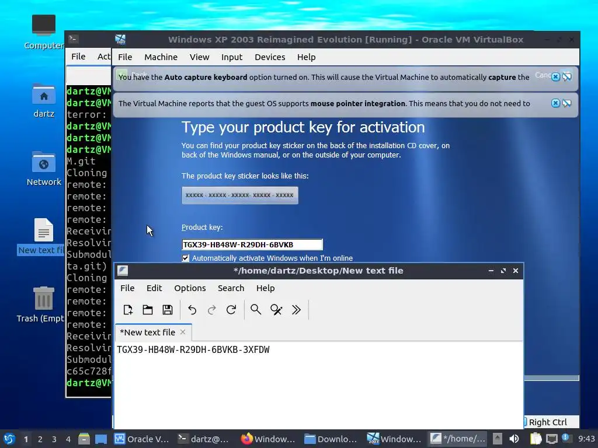Open VirtualBox Help menu
This screenshot has height=448, width=598.
[306, 57]
